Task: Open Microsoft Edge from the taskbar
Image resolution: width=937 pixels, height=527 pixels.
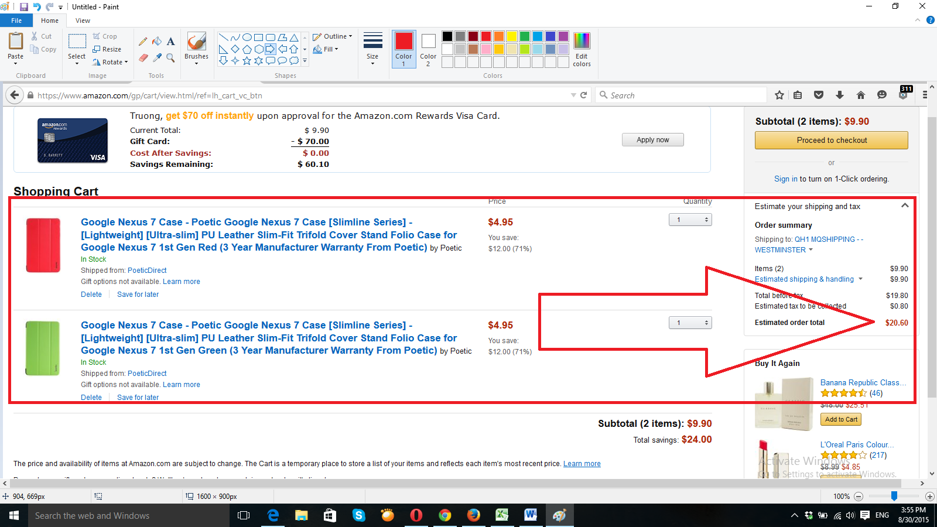Action: pyautogui.click(x=273, y=515)
